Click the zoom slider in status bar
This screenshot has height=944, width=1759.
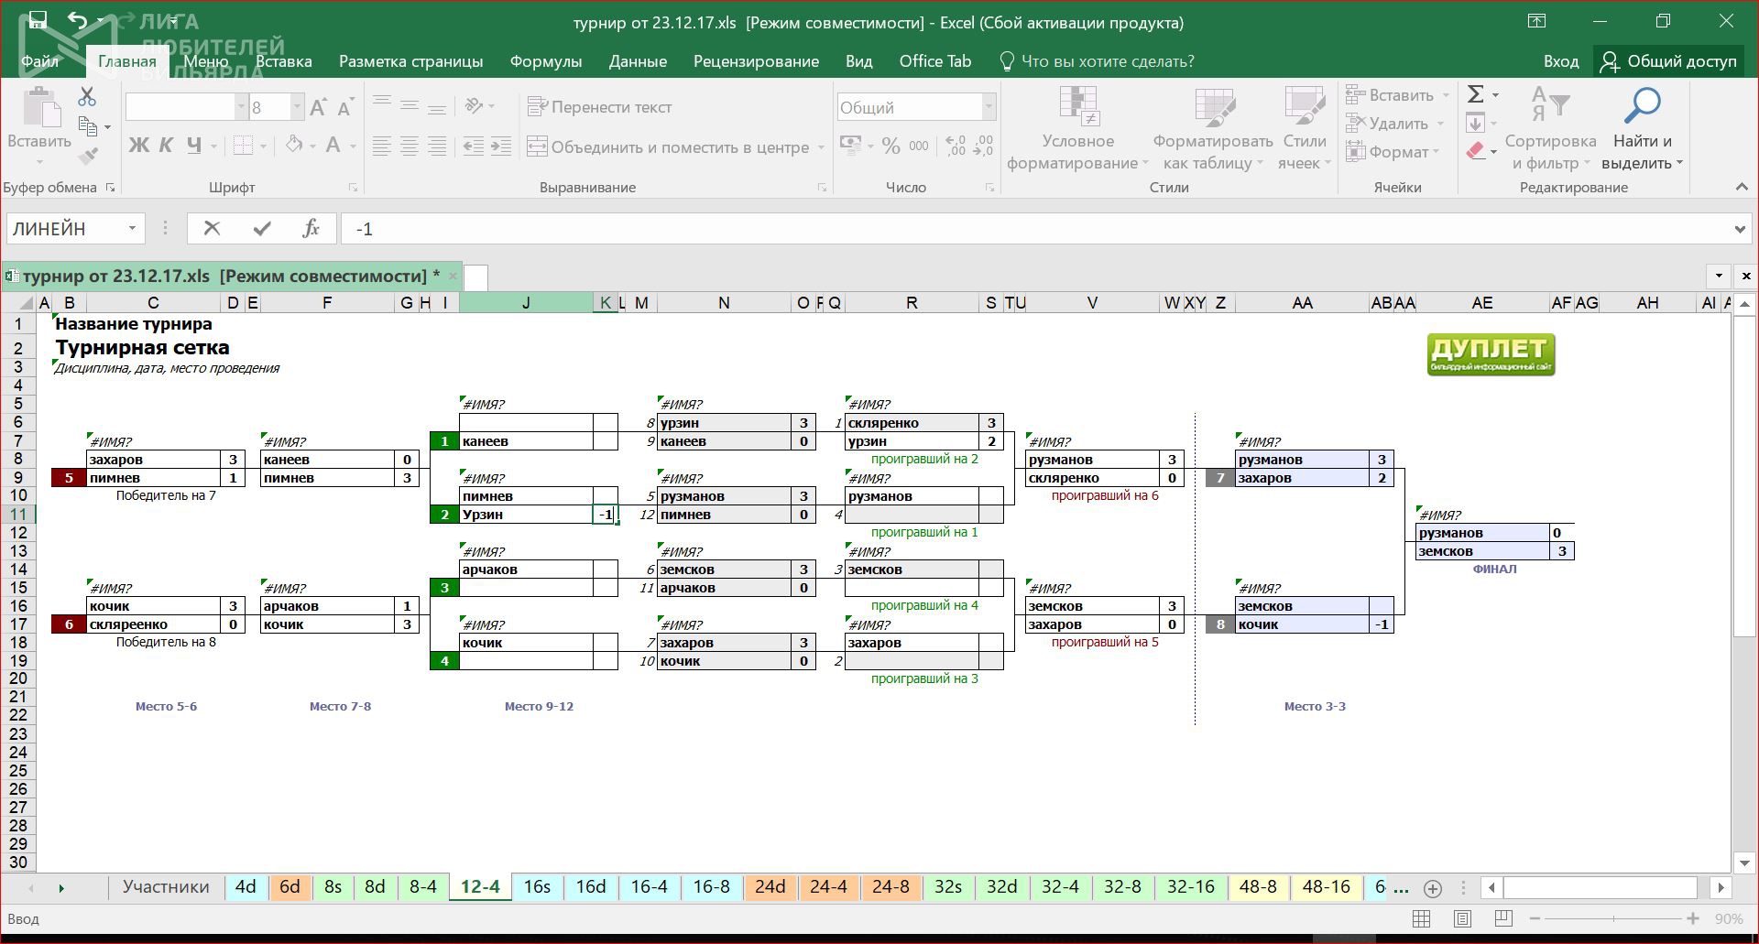coord(1613,918)
